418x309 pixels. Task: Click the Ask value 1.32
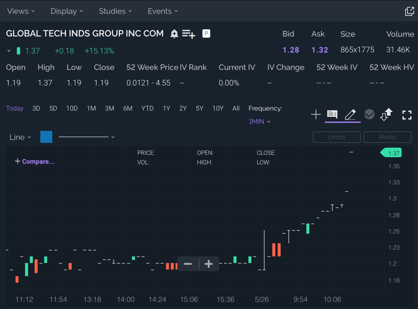tap(320, 50)
